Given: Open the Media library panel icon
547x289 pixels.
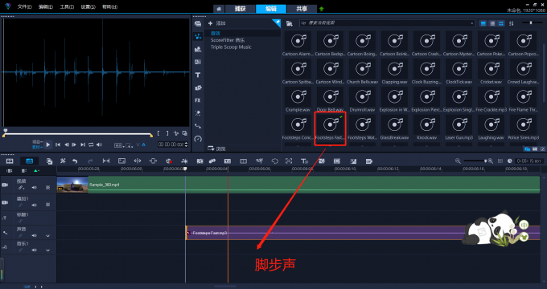Looking at the screenshot, I should (x=198, y=23).
